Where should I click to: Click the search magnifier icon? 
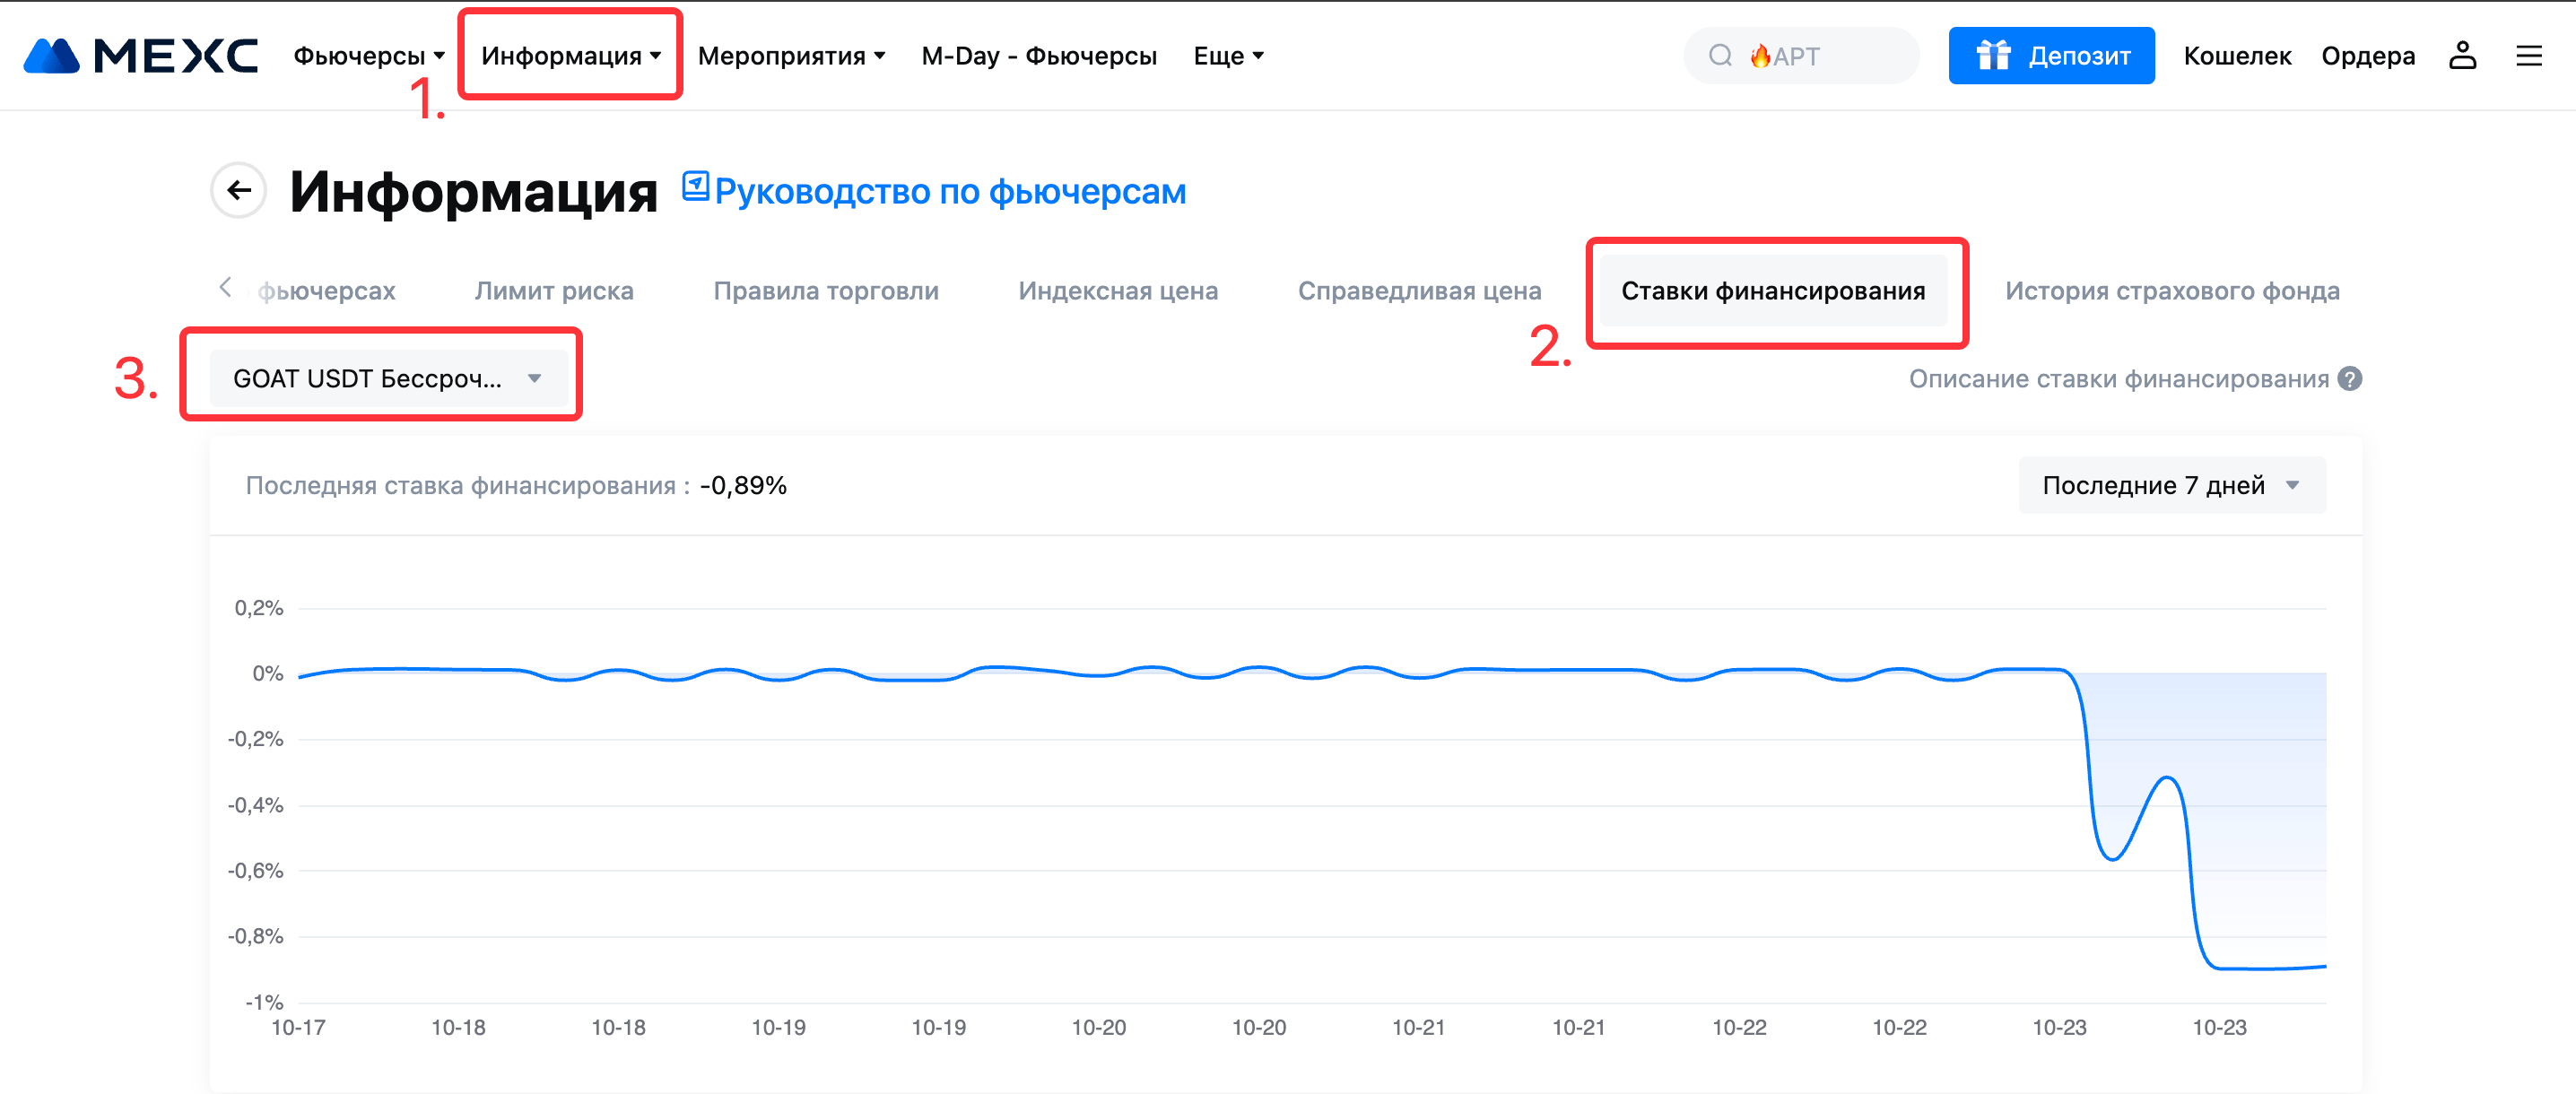(1720, 56)
